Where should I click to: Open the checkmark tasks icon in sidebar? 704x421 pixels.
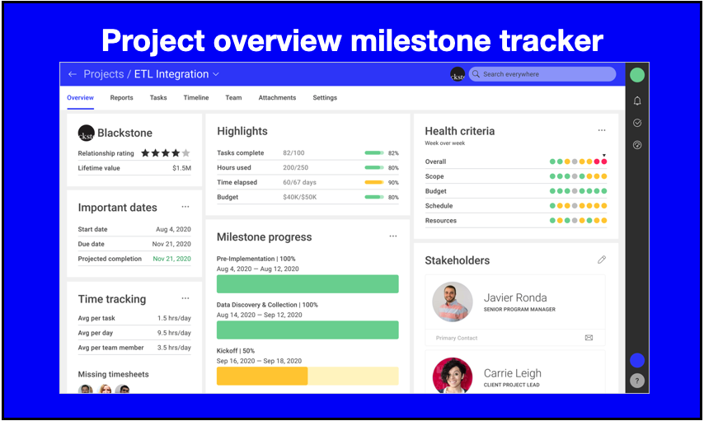point(637,123)
